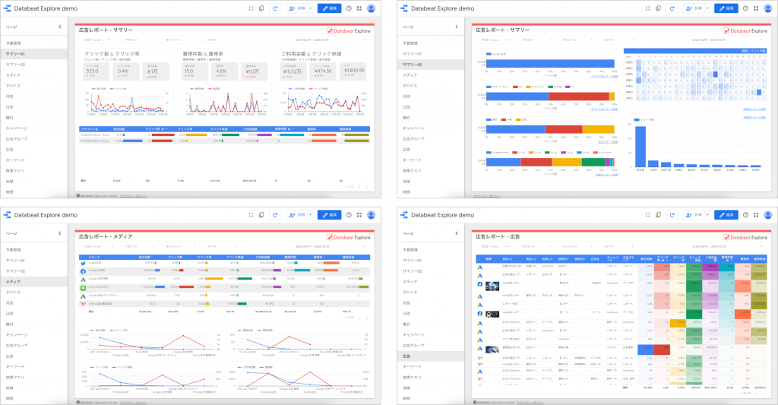This screenshot has width=778, height=405.
Task: Open help in the サマリー01 report window
Action: click(349, 8)
